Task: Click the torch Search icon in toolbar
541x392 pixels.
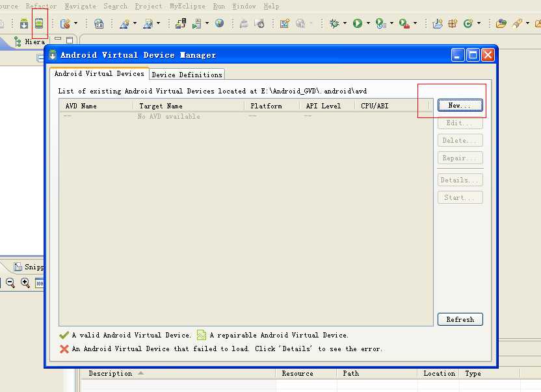Action: [517, 23]
